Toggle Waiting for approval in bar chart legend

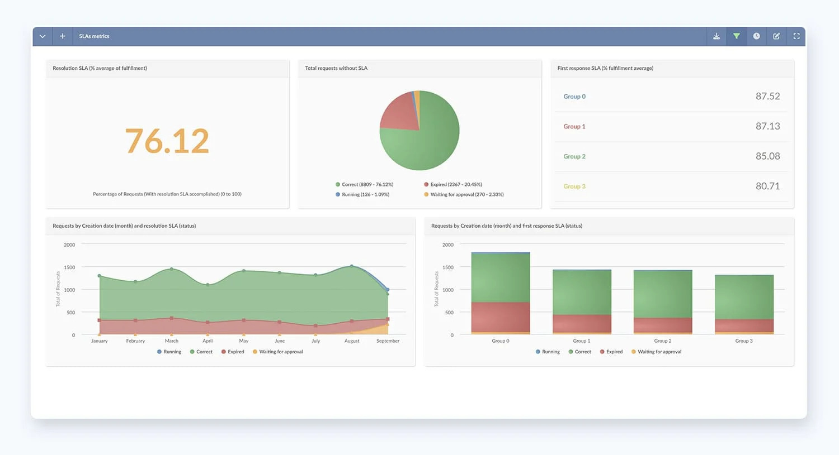(x=656, y=352)
